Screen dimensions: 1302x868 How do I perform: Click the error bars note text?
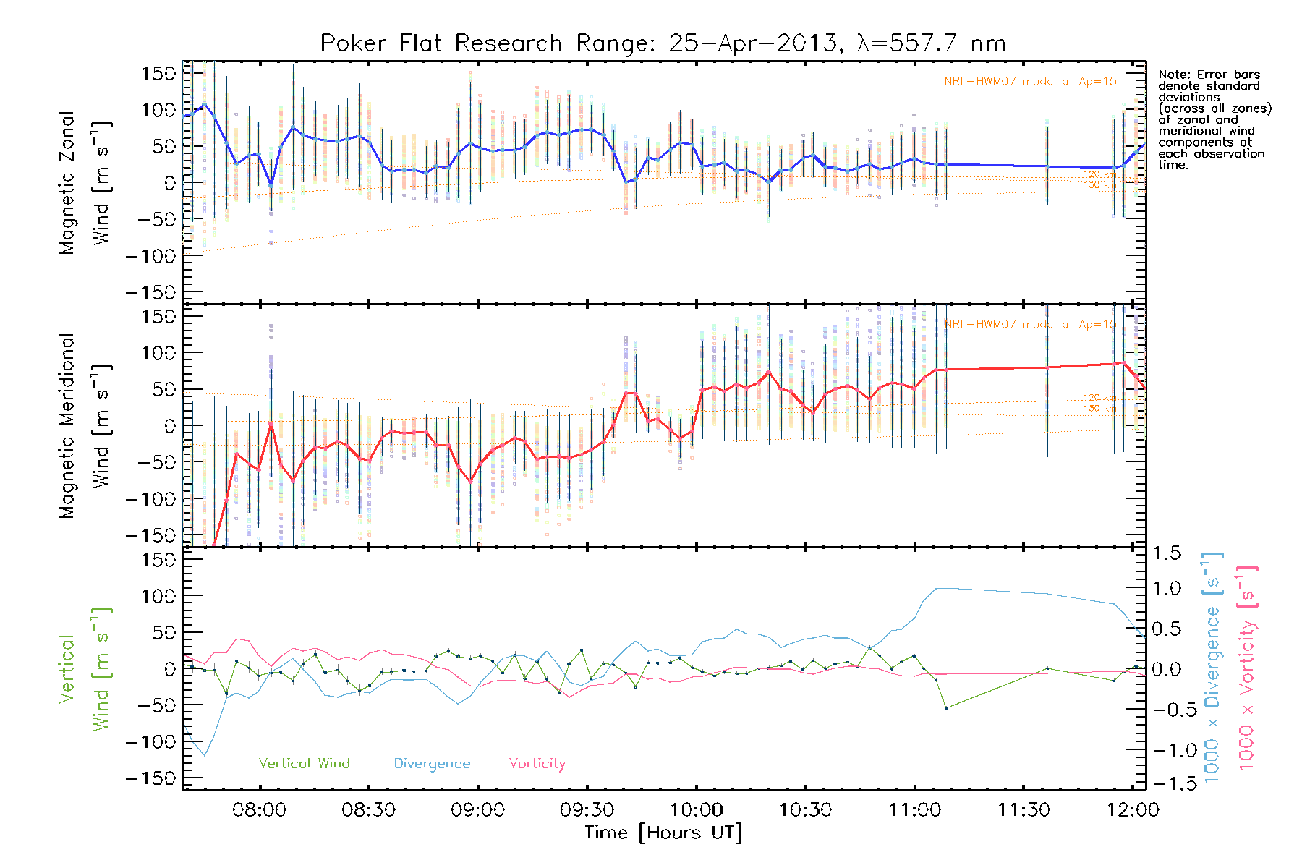click(x=1214, y=119)
